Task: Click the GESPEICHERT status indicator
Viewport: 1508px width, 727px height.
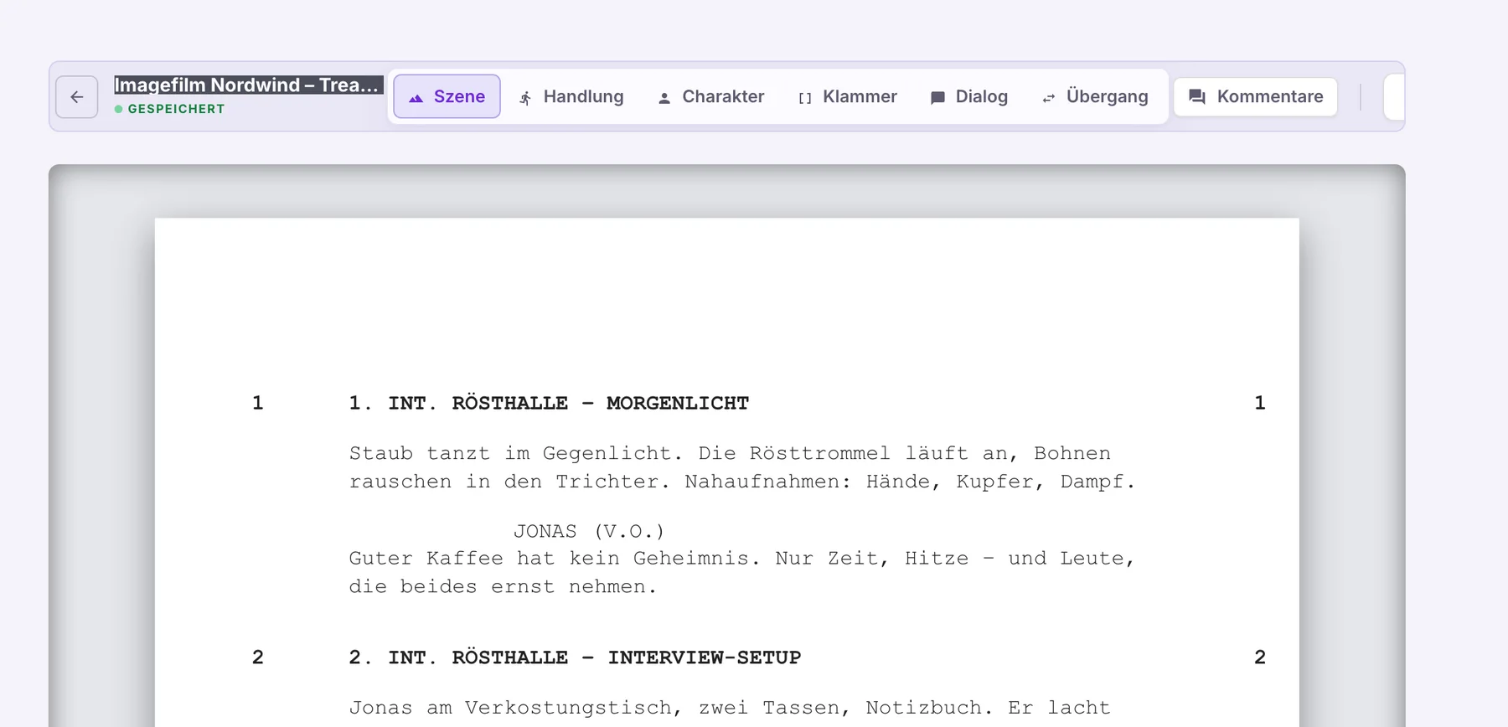Action: (169, 109)
